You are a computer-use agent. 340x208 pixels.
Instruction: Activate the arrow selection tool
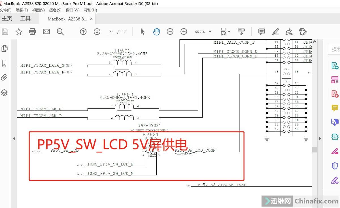[143, 32]
